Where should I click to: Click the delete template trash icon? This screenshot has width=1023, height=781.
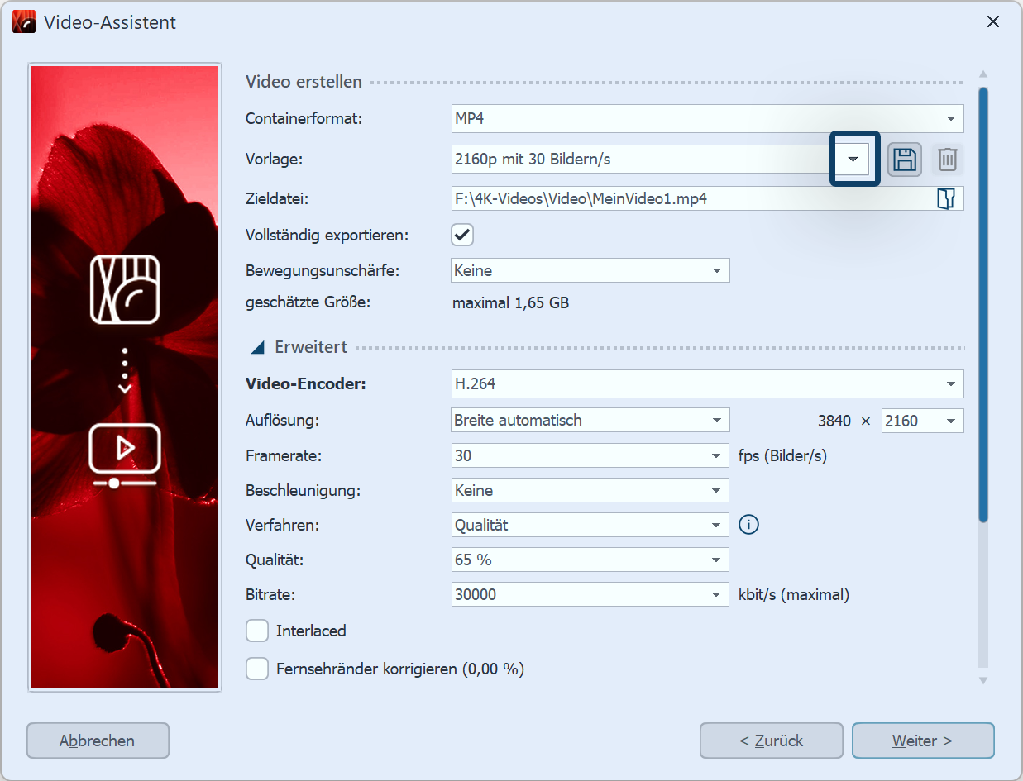click(948, 160)
